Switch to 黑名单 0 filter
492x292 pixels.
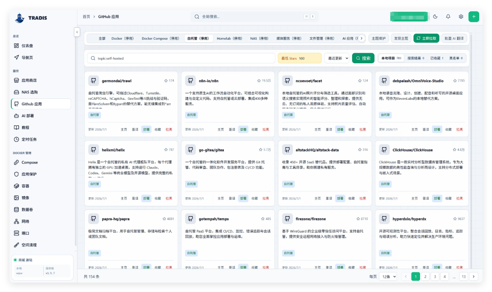pos(456,58)
